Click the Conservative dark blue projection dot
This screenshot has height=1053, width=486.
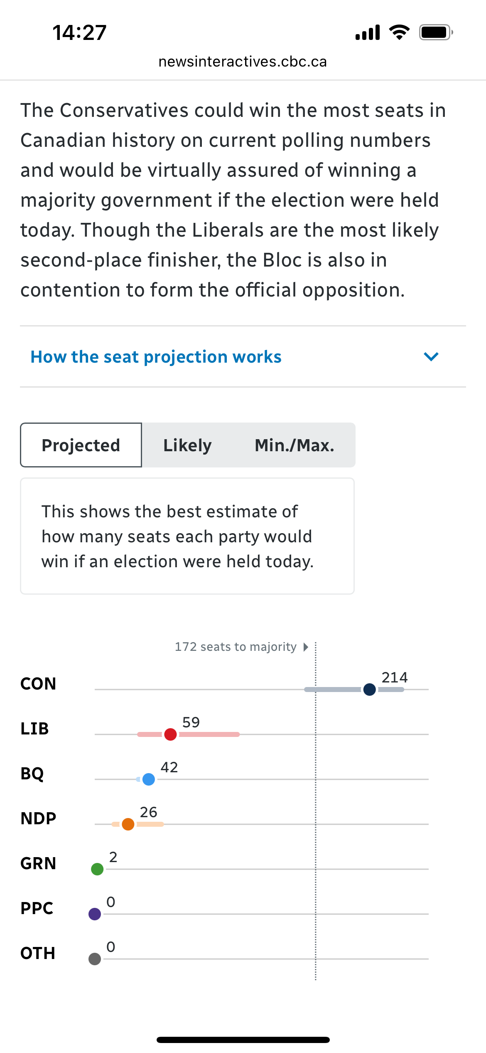tap(370, 690)
